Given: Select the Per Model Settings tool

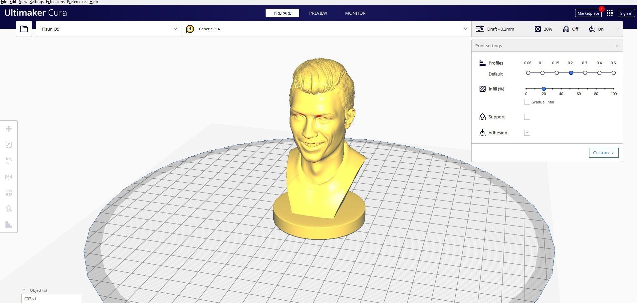Looking at the screenshot, I should [9, 193].
